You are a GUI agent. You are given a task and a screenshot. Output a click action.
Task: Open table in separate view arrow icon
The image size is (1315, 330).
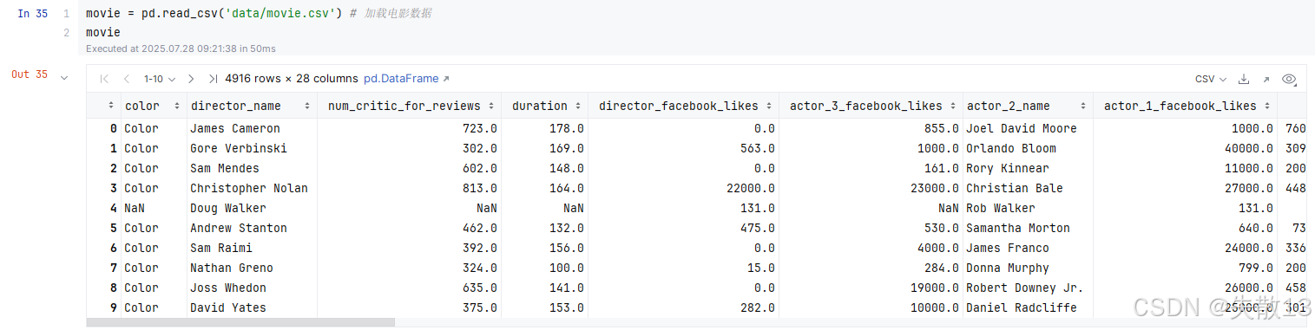(1266, 79)
